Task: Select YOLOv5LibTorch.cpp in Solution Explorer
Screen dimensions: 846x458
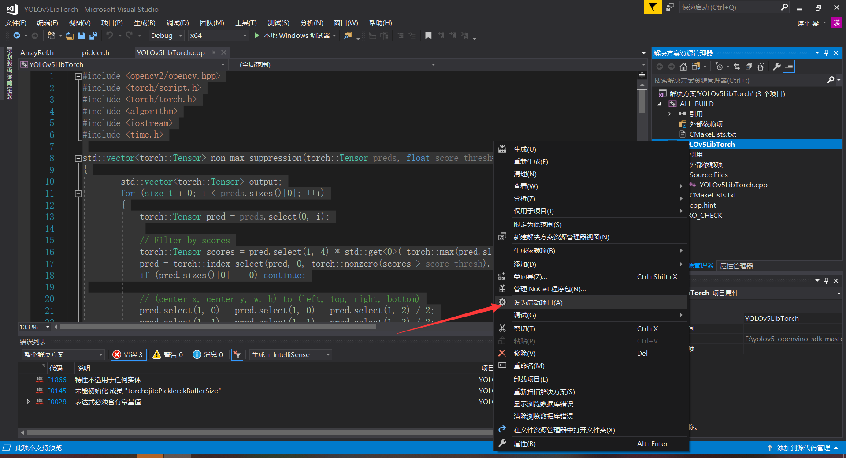Action: click(733, 185)
